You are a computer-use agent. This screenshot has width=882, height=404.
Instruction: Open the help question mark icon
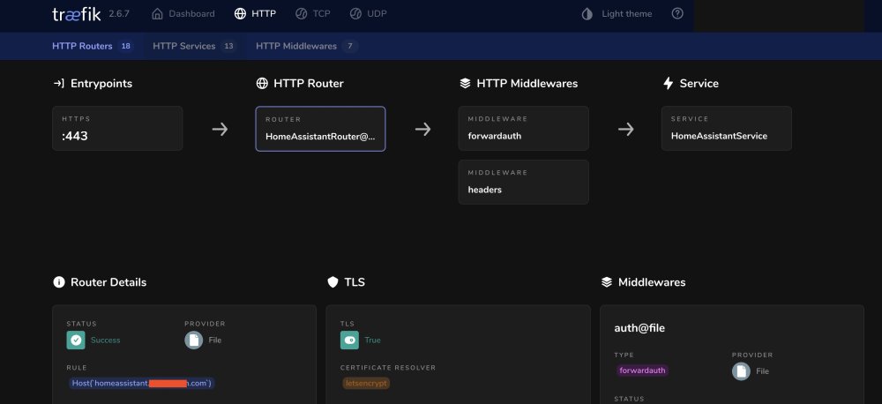pyautogui.click(x=677, y=13)
